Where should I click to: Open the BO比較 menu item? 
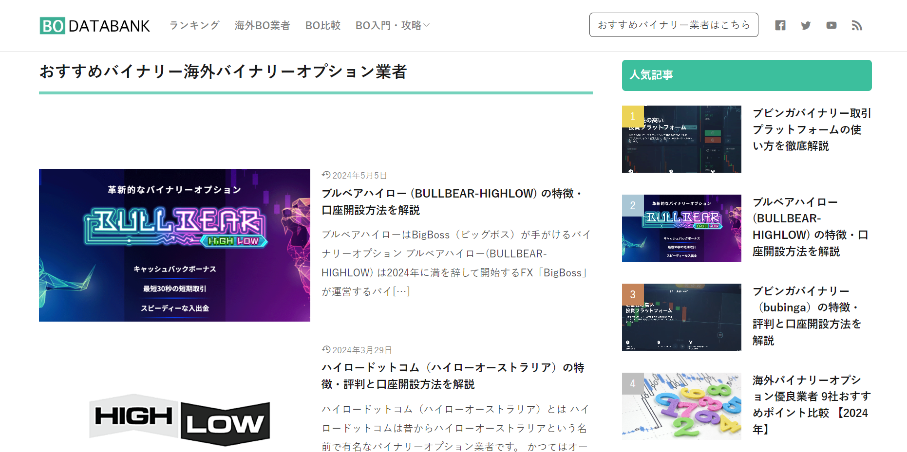pyautogui.click(x=322, y=25)
